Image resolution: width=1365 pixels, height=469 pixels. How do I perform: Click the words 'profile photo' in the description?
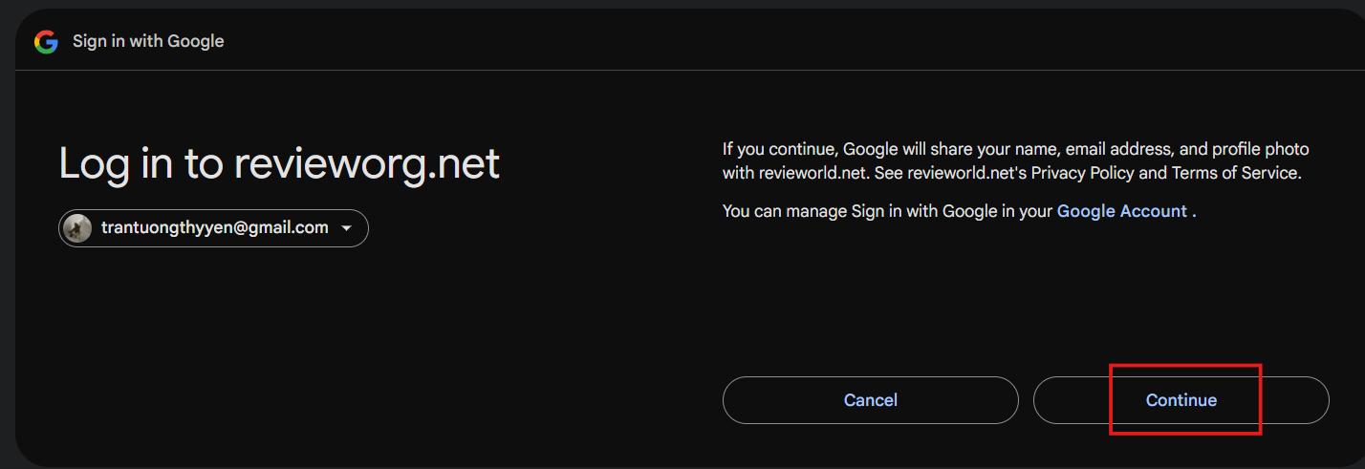[x=1262, y=149]
